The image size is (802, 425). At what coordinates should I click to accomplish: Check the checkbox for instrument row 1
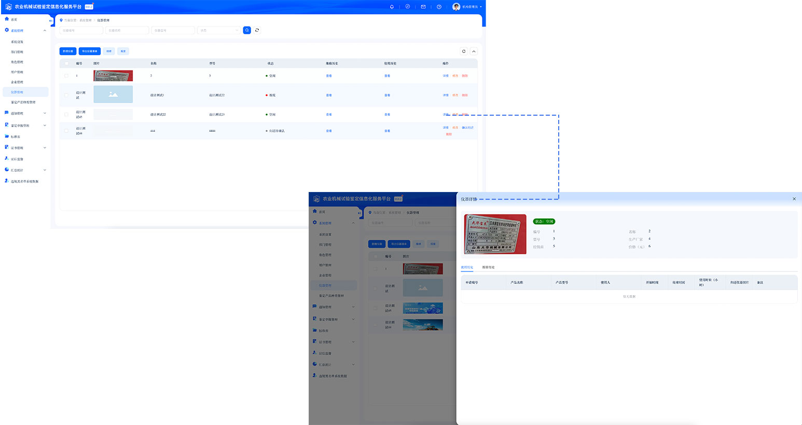coord(66,76)
